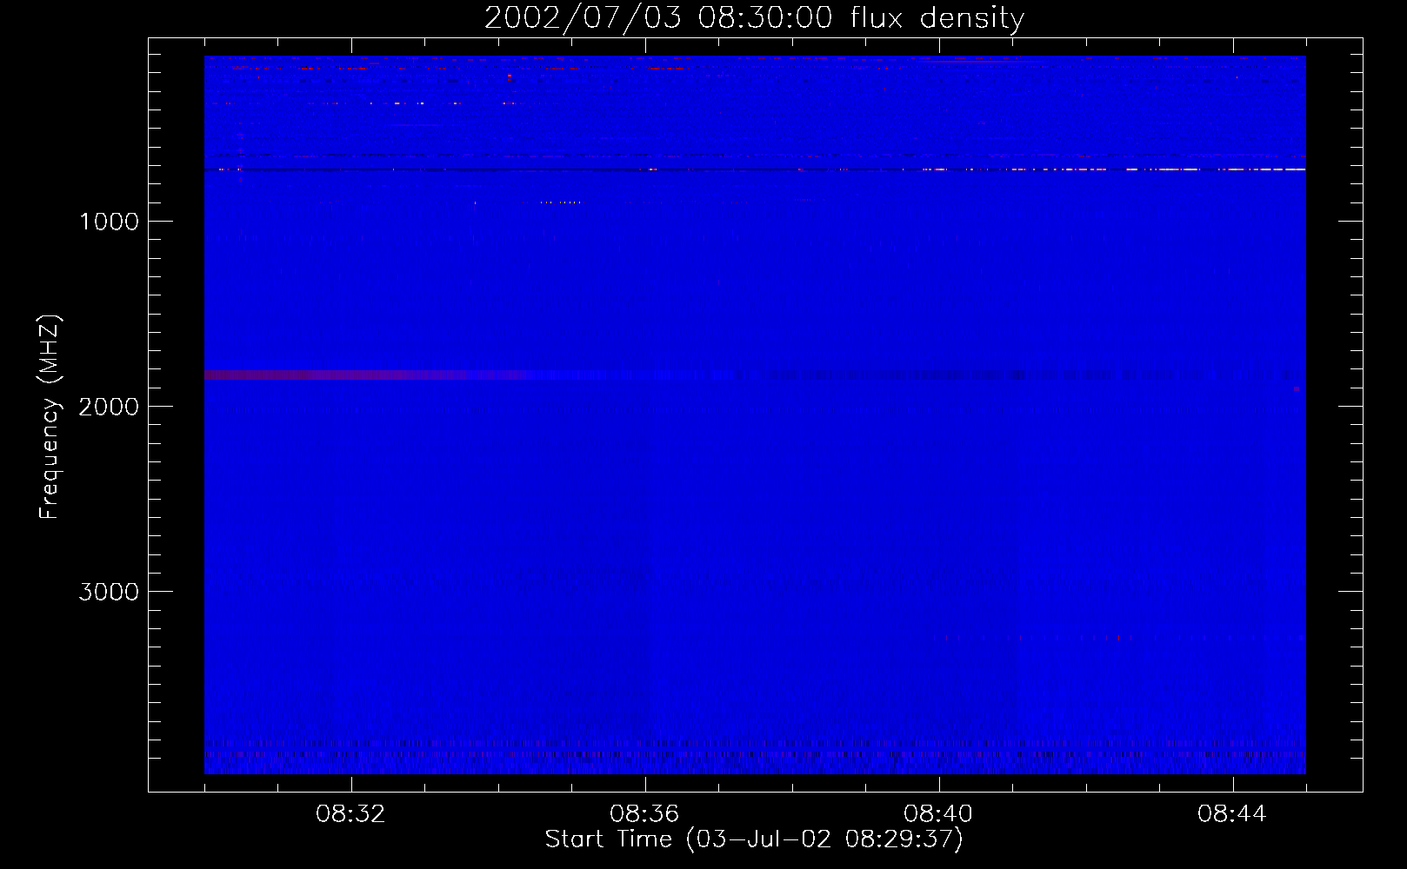This screenshot has width=1407, height=869.
Task: Click the 1000 frequency tick label
Action: tap(109, 222)
